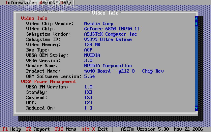Click the scrollbar down arrow
This screenshot has width=211, height=132.
click(196, 108)
